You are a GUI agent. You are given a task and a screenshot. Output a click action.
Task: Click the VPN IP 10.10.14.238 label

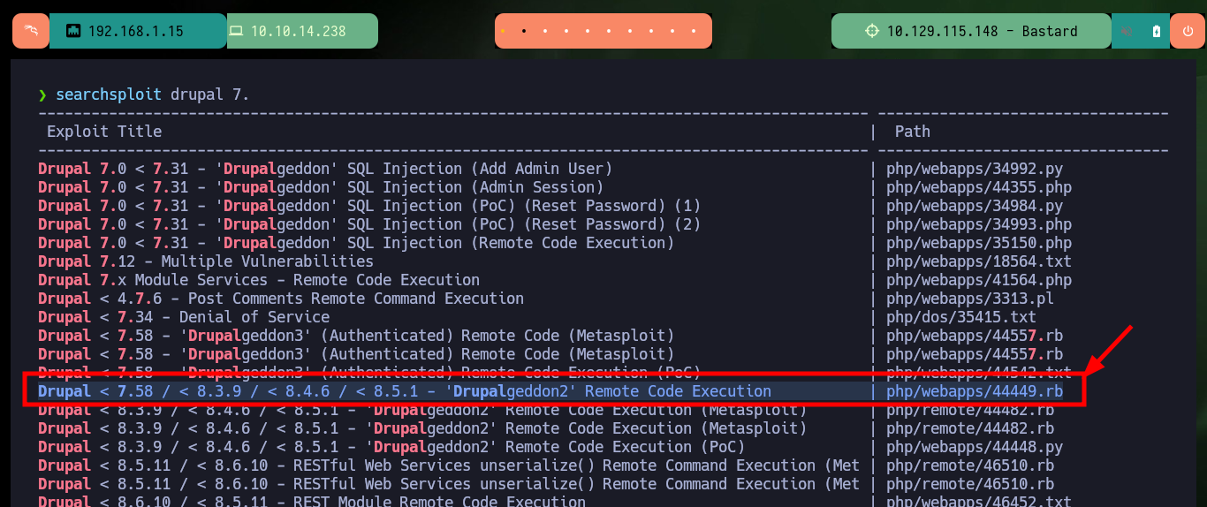point(299,31)
